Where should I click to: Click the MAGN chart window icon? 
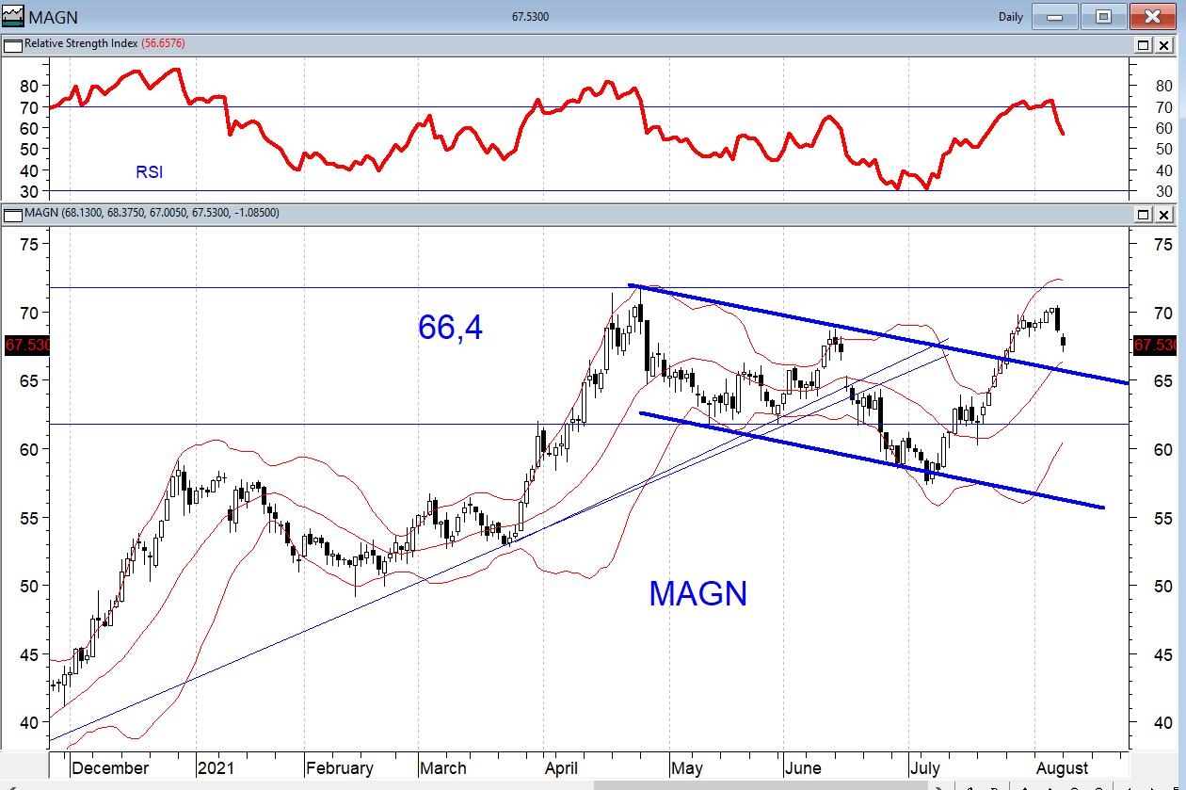pyautogui.click(x=13, y=16)
